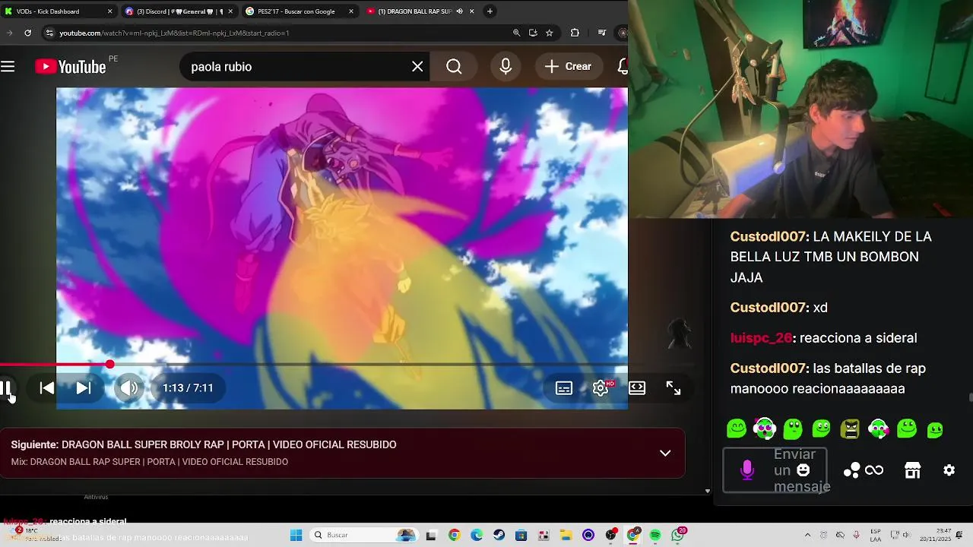This screenshot has height=547, width=973.
Task: Open the Crear button
Action: 568,67
